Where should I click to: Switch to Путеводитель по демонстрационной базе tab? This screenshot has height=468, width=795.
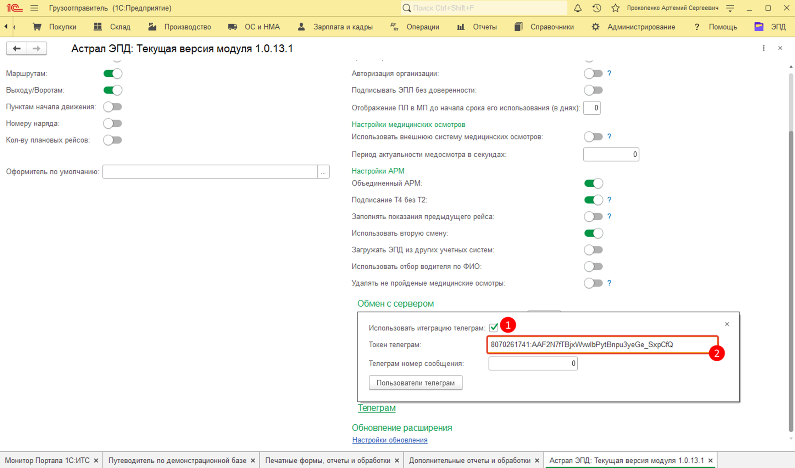(x=177, y=460)
